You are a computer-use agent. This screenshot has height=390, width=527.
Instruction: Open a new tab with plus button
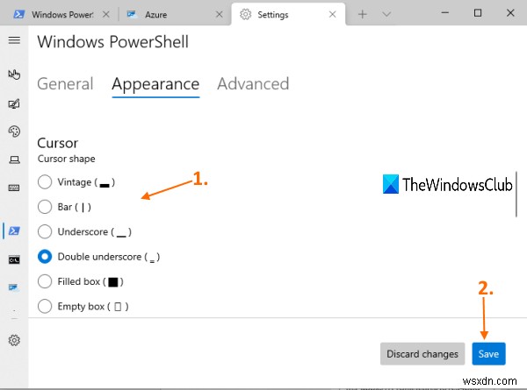[363, 14]
